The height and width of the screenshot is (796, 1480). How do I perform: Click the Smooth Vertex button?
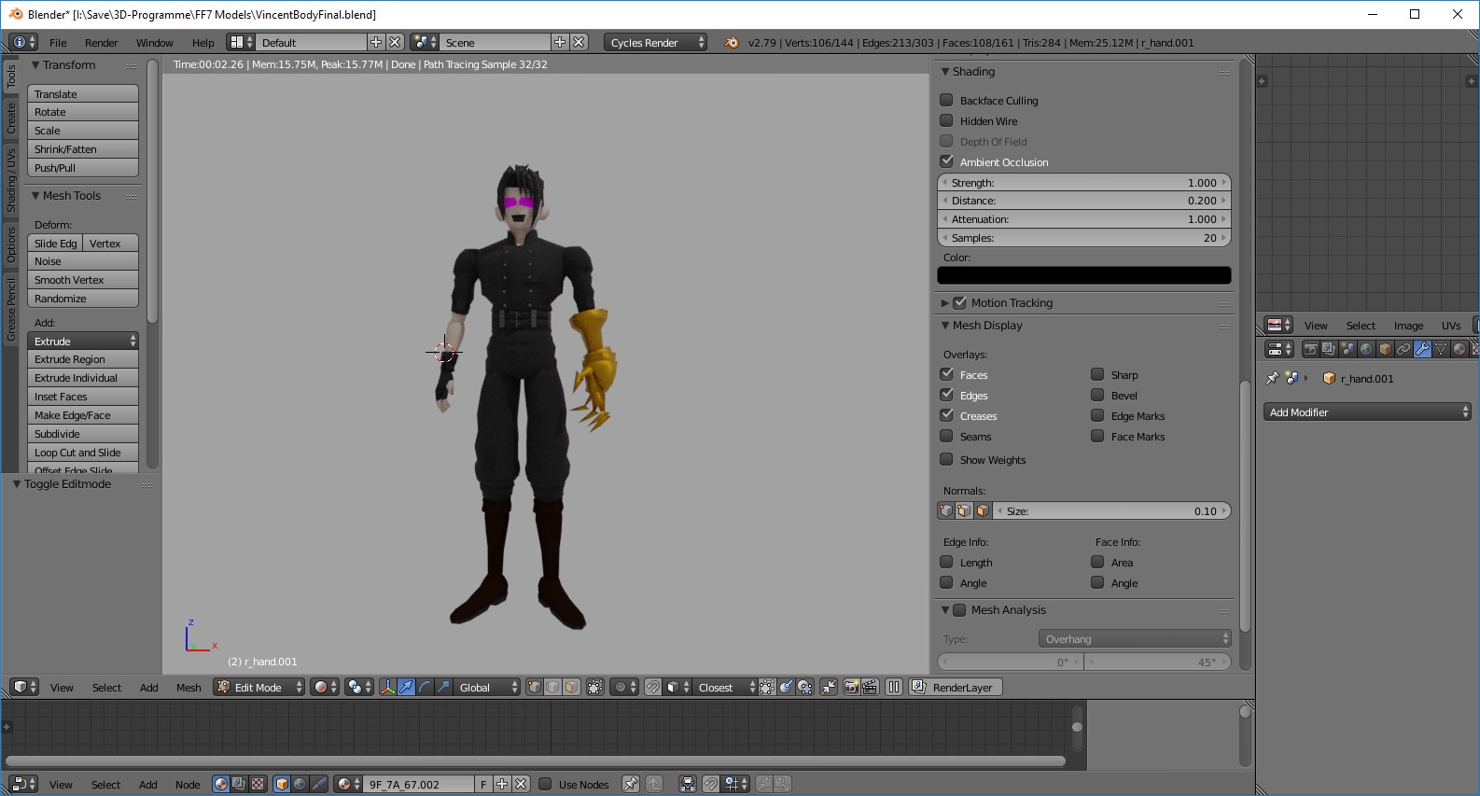coord(83,280)
